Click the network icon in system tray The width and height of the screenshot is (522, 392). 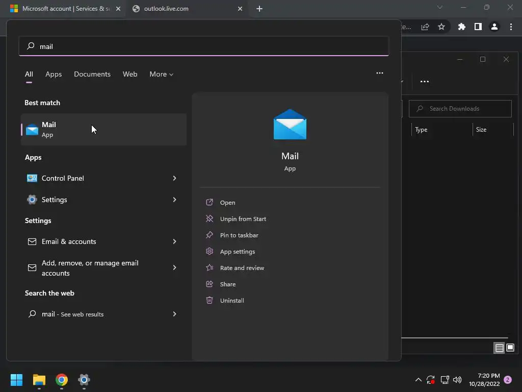coord(445,380)
